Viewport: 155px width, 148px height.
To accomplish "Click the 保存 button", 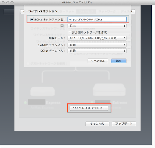I will 119,61.
